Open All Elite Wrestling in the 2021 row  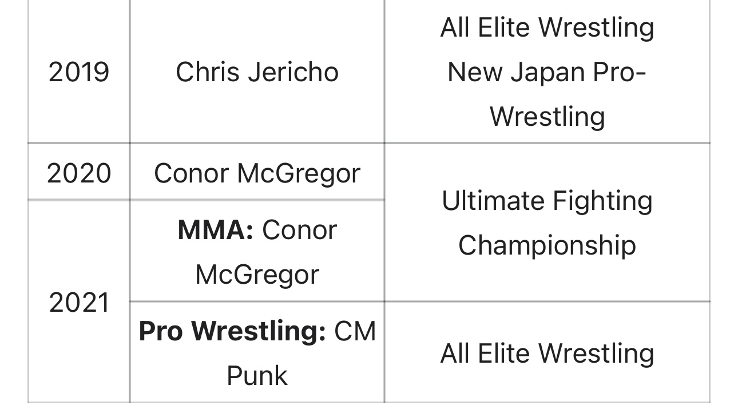547,353
